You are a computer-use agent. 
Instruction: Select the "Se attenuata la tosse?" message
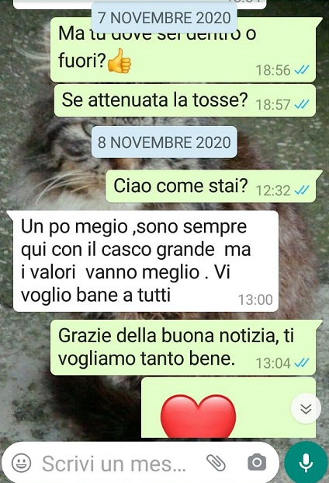click(185, 100)
